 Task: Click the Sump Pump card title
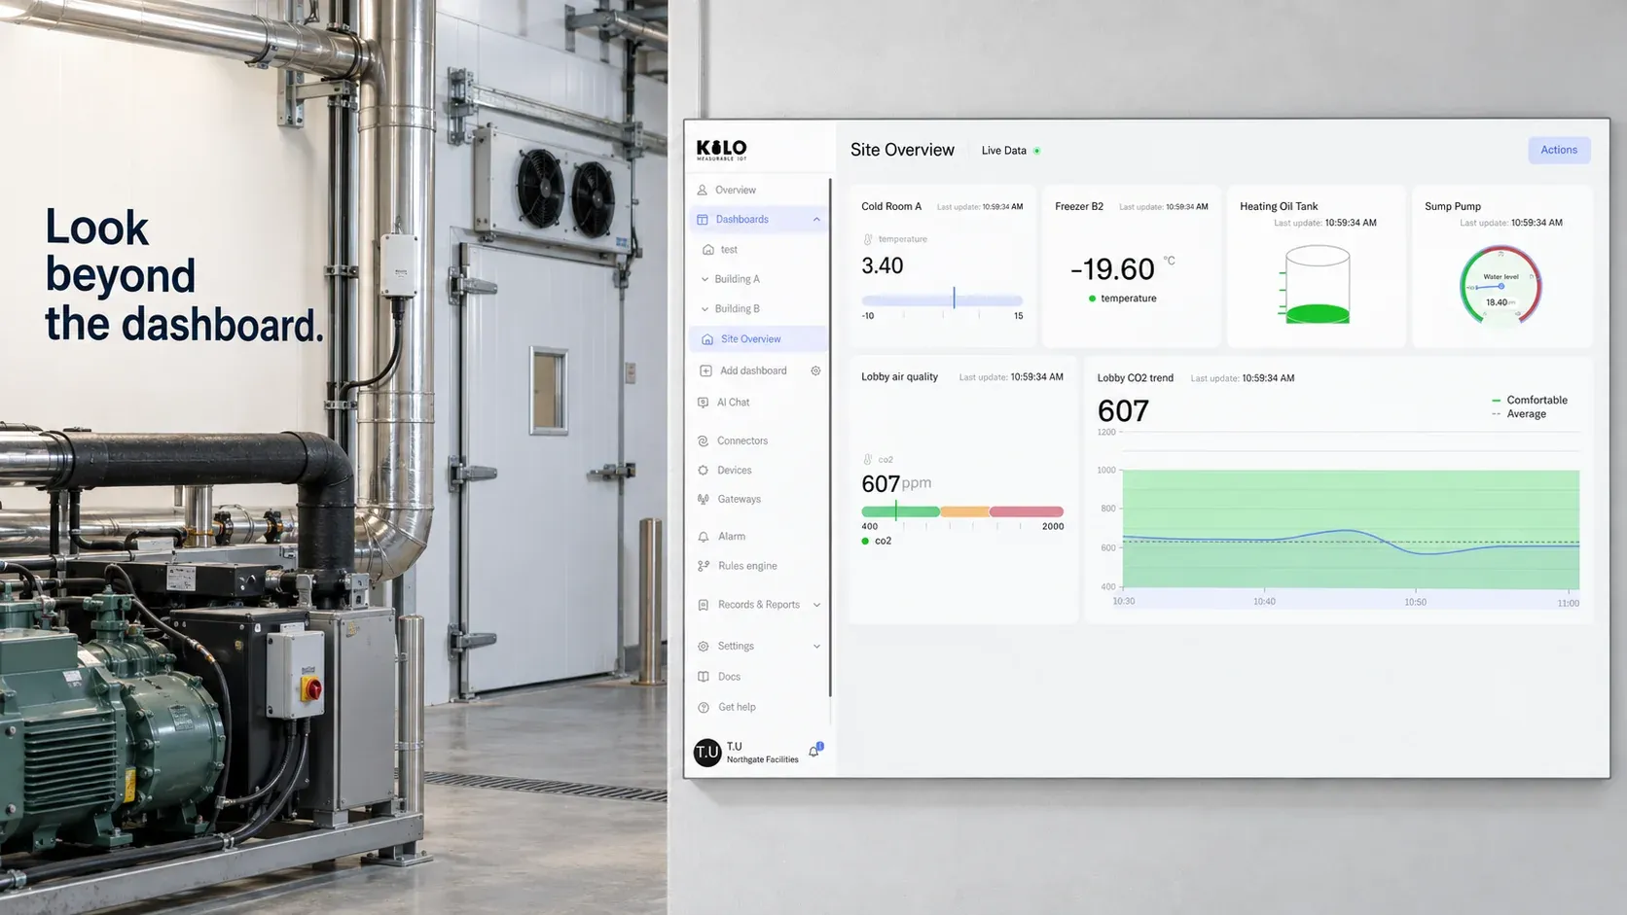1453,207
